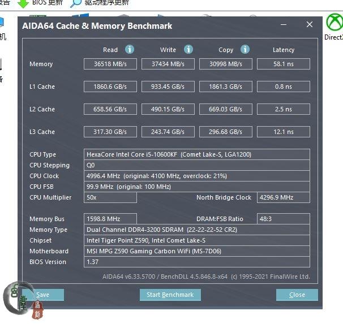The width and height of the screenshot is (343, 324).
Task: Select L3 Cache write 243.74 GB/s
Action: click(x=168, y=132)
